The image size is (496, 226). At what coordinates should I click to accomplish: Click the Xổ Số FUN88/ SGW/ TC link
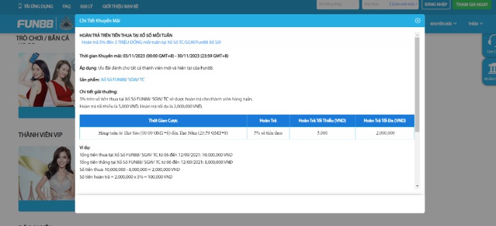(122, 80)
